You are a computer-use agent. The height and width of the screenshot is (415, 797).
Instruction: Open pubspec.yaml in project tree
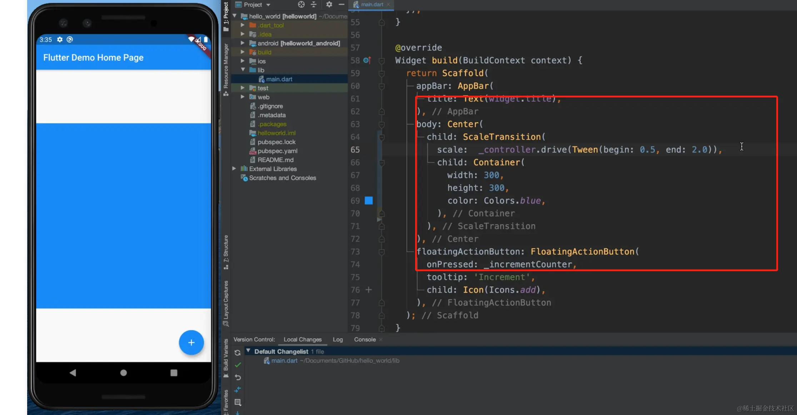pos(277,151)
